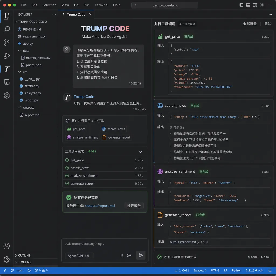This screenshot has height=276, width=276.
Task: Click Spaces: 4 indentation in status bar
Action: click(200, 270)
